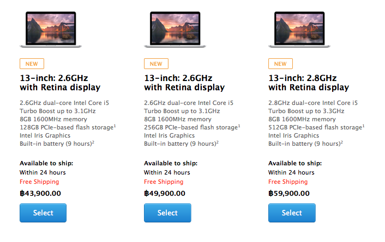
Task: Click footnote 1 beside 512GB flash storage
Action: tap(364, 126)
